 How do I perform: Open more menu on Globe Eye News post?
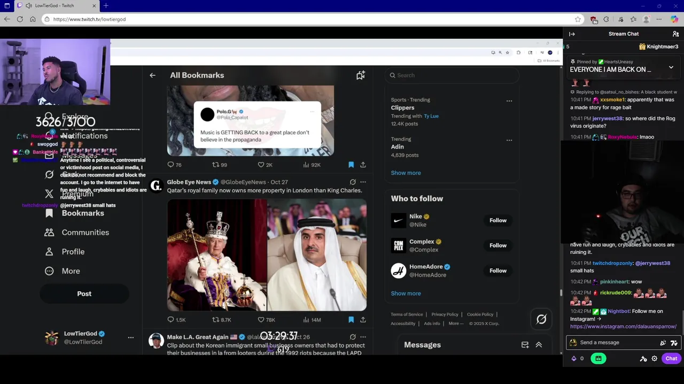tap(363, 182)
